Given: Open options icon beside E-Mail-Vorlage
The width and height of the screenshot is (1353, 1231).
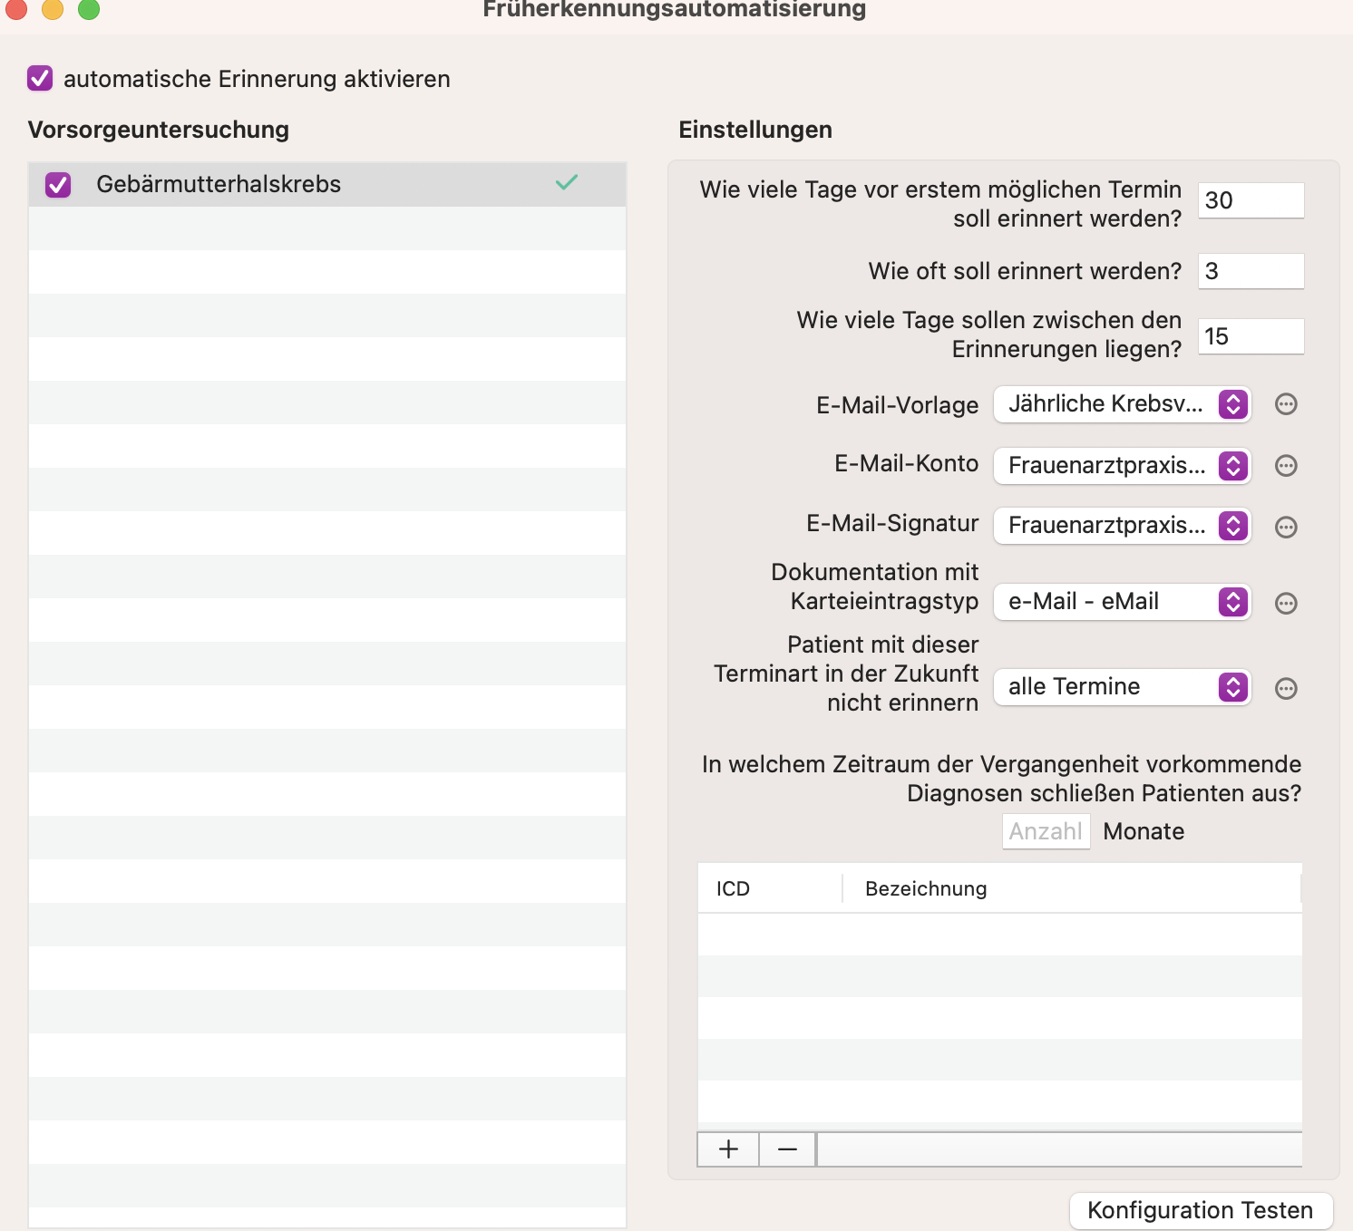Looking at the screenshot, I should 1286,404.
